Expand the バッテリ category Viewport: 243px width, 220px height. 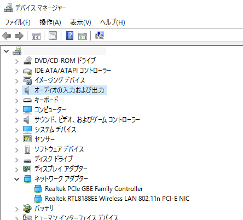click(x=16, y=209)
